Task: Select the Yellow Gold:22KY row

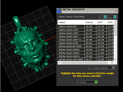Action: [x=86, y=43]
